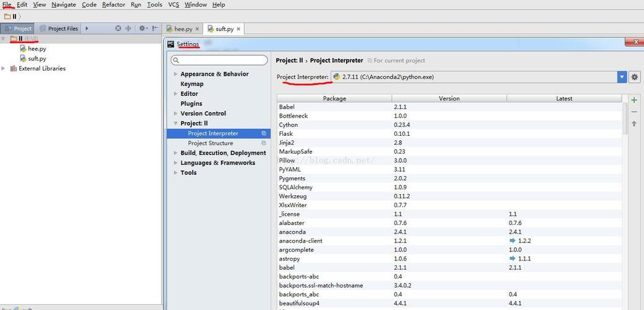Click the packages list vertical scrollbar
644x310 pixels.
point(625,118)
